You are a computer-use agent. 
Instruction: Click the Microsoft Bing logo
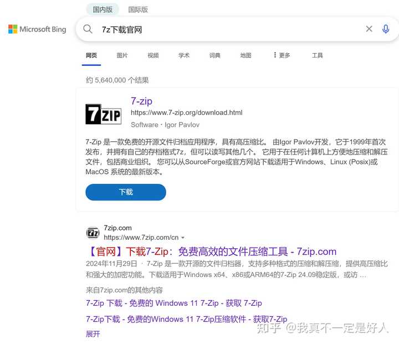pyautogui.click(x=37, y=29)
